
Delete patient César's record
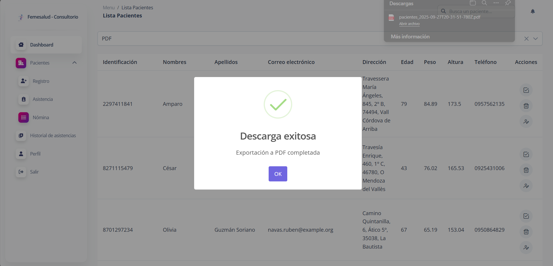tap(526, 170)
